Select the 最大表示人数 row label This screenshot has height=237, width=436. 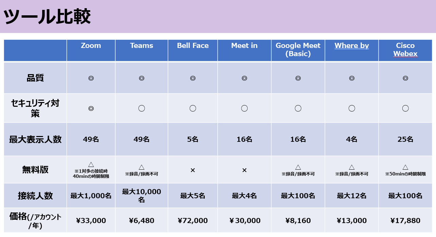tap(35, 139)
